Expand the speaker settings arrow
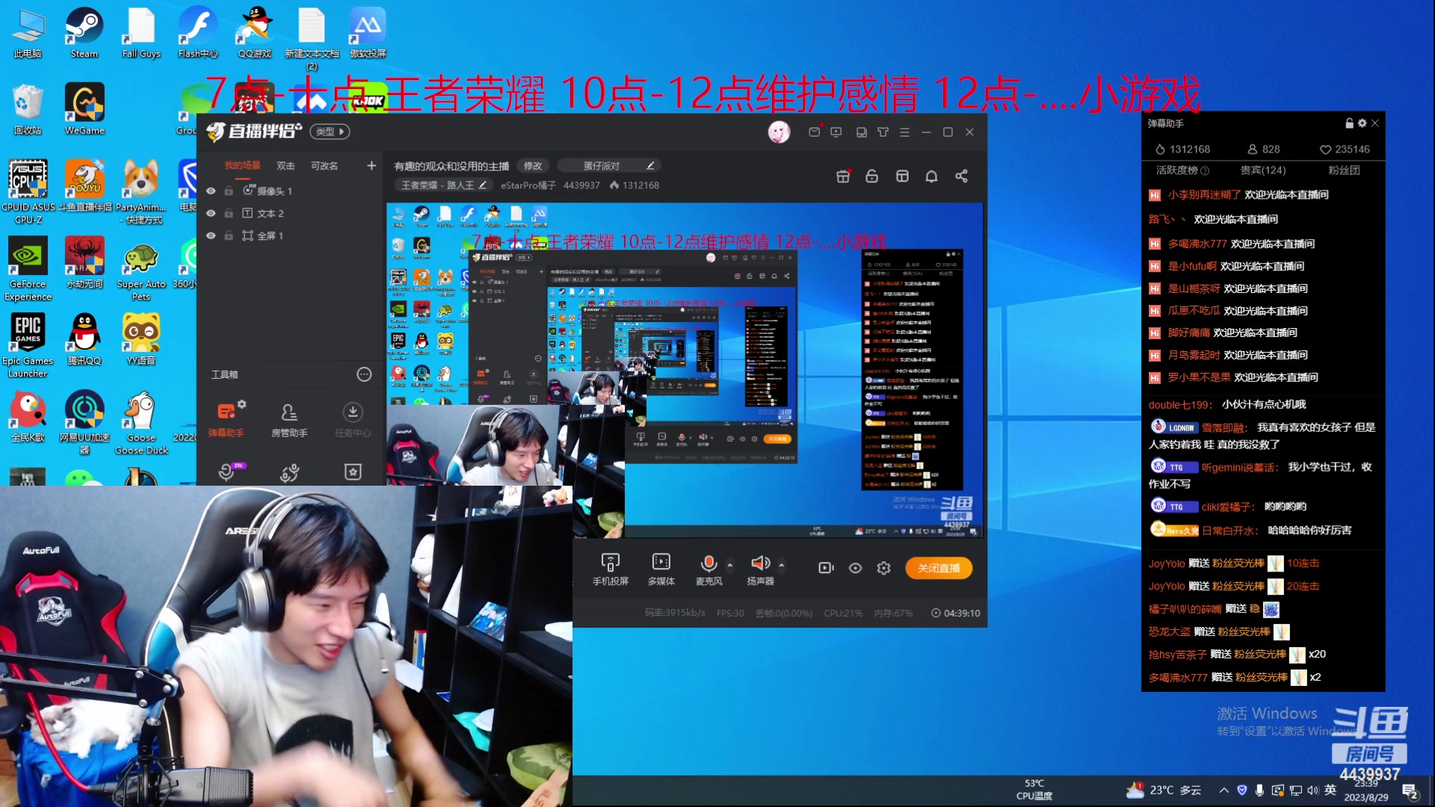This screenshot has width=1435, height=807. coord(782,565)
